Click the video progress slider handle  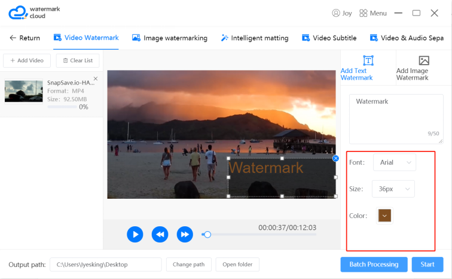(207, 235)
